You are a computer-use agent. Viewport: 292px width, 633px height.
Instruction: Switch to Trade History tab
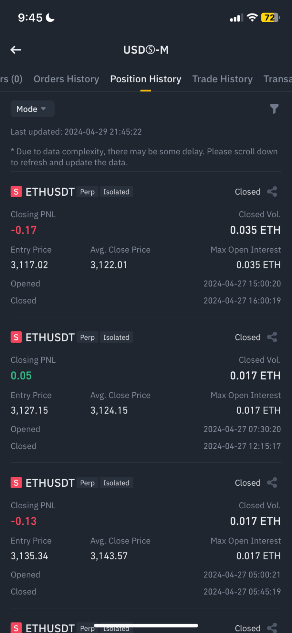[222, 79]
